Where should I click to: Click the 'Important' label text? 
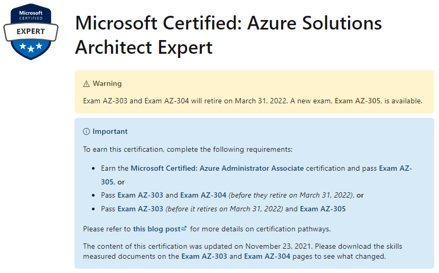click(110, 131)
